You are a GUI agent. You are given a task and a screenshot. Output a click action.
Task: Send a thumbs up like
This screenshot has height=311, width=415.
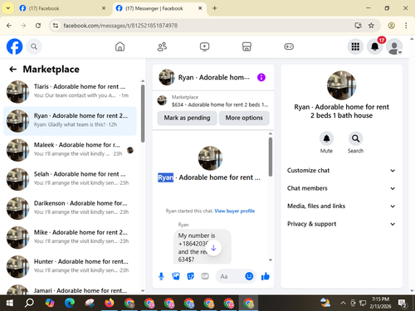tap(266, 276)
